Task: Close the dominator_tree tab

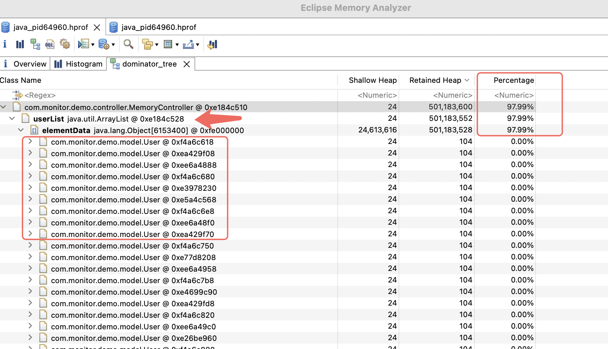Action: (187, 64)
